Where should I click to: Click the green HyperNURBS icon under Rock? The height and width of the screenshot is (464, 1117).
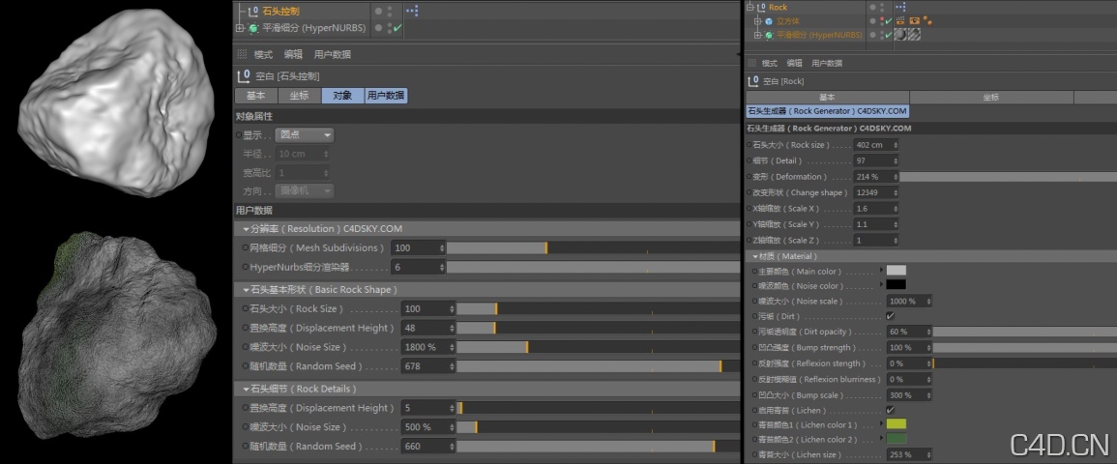coord(769,35)
